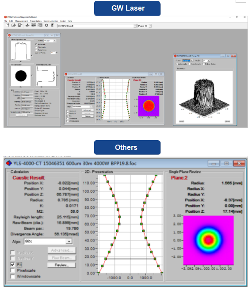Screen dimensions: 248x287
Task: Click the rainbow beam profile color map
Action: [x=209, y=240]
